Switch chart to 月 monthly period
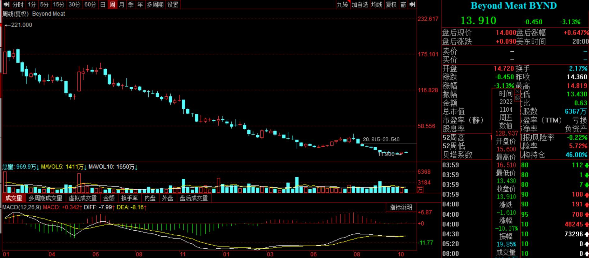589x258 pixels. tap(122, 4)
